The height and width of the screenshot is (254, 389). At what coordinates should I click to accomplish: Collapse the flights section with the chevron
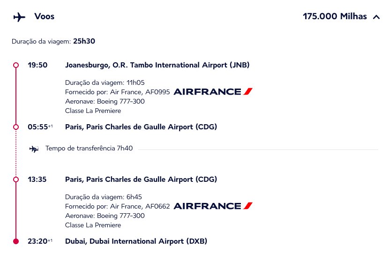coord(376,17)
